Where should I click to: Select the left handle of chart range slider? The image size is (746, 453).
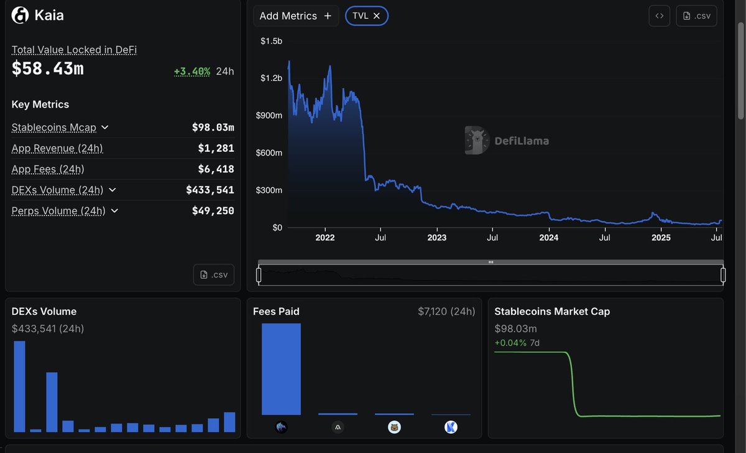(x=259, y=275)
